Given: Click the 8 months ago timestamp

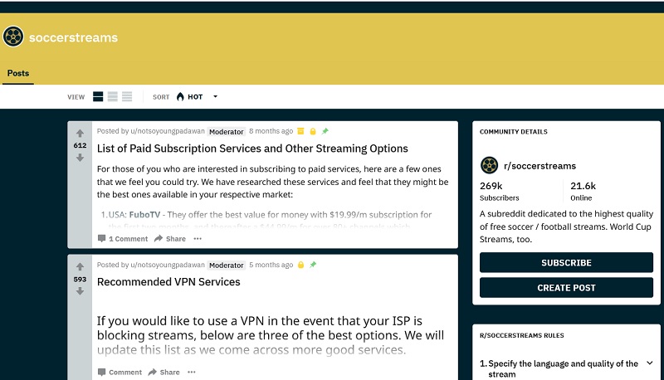Looking at the screenshot, I should (x=271, y=131).
